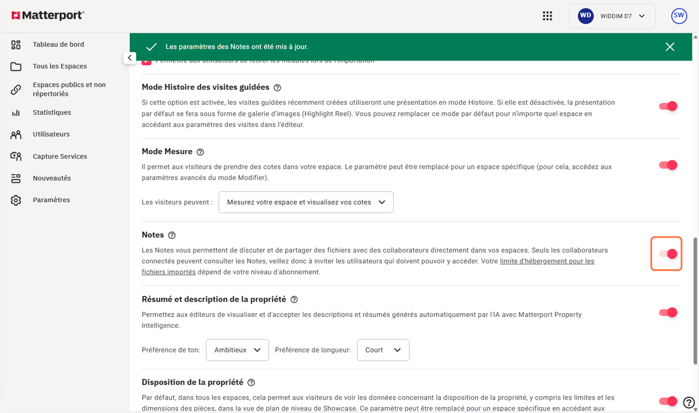Toggle Disposition de la propriété switch

[668, 401]
